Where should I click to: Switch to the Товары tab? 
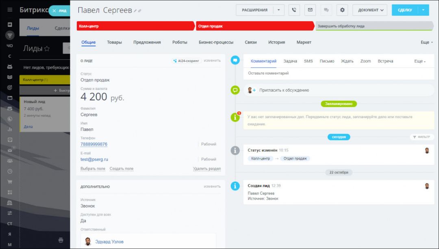[114, 42]
